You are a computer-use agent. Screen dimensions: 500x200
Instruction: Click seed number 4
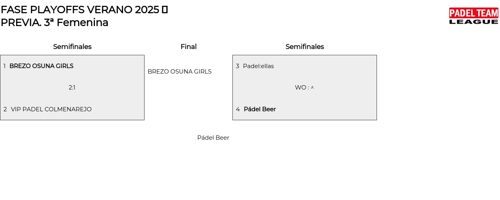(x=238, y=109)
